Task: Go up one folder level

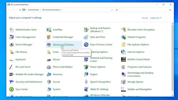Action: pos(20,10)
